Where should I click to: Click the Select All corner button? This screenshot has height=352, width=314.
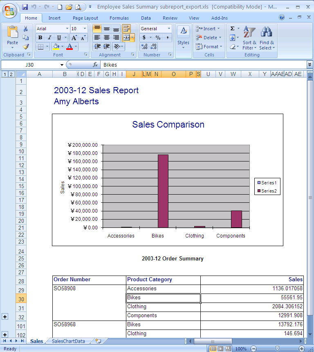click(21, 74)
